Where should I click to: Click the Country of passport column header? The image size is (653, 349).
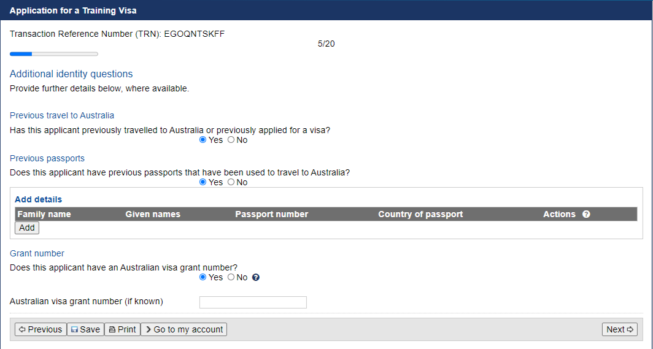click(x=420, y=214)
